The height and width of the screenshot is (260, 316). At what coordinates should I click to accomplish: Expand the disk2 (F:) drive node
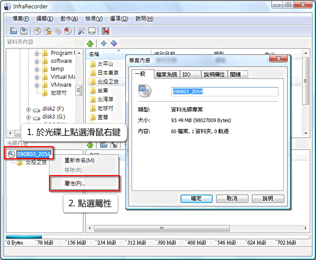click(x=28, y=109)
